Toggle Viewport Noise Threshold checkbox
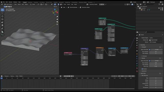 coord(150,50)
